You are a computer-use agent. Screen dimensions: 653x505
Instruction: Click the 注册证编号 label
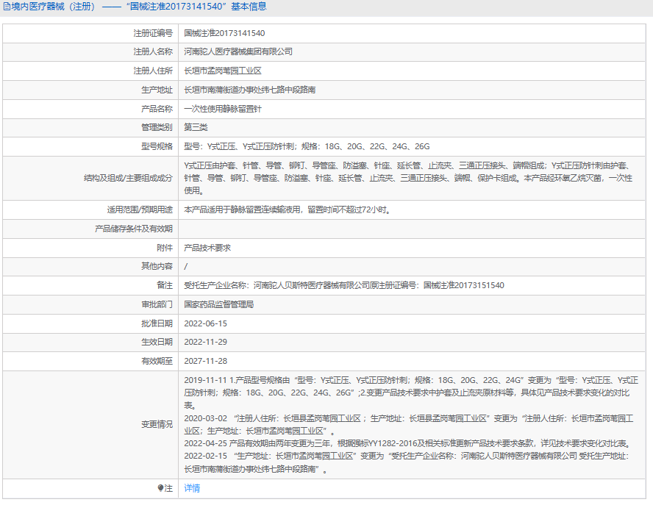[x=153, y=33]
